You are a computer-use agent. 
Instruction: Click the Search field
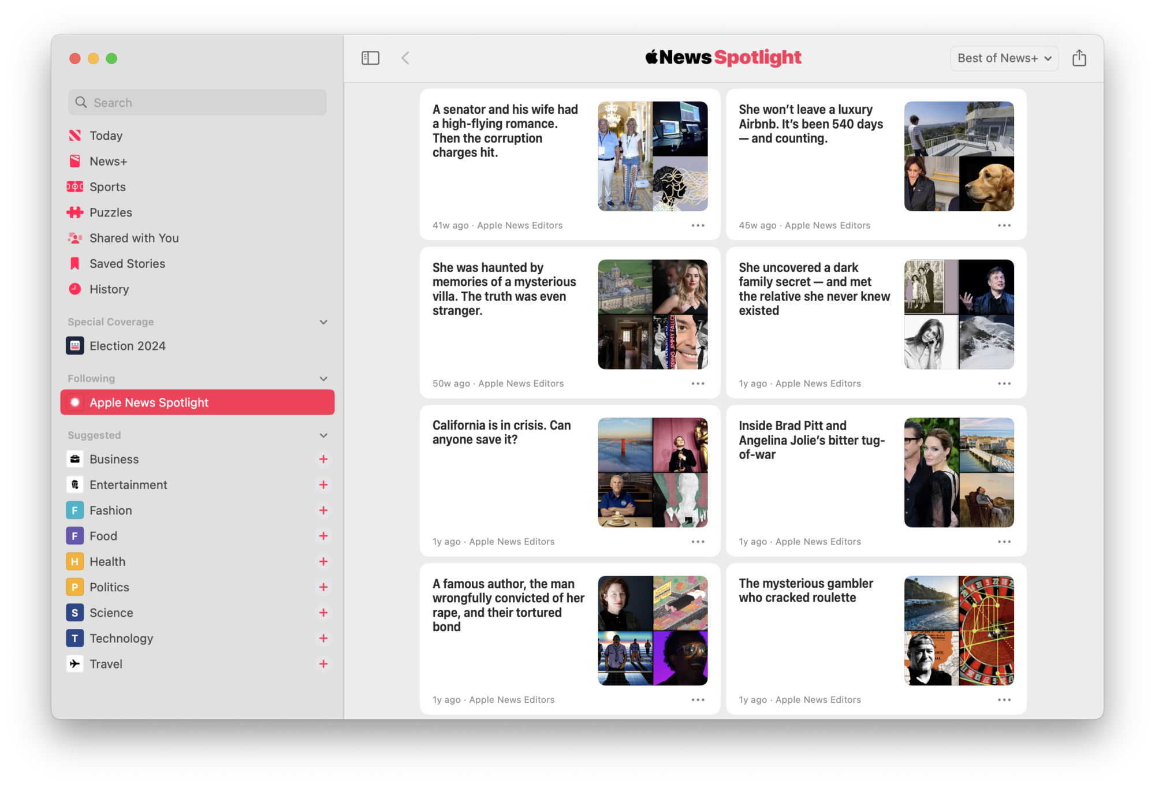point(198,103)
